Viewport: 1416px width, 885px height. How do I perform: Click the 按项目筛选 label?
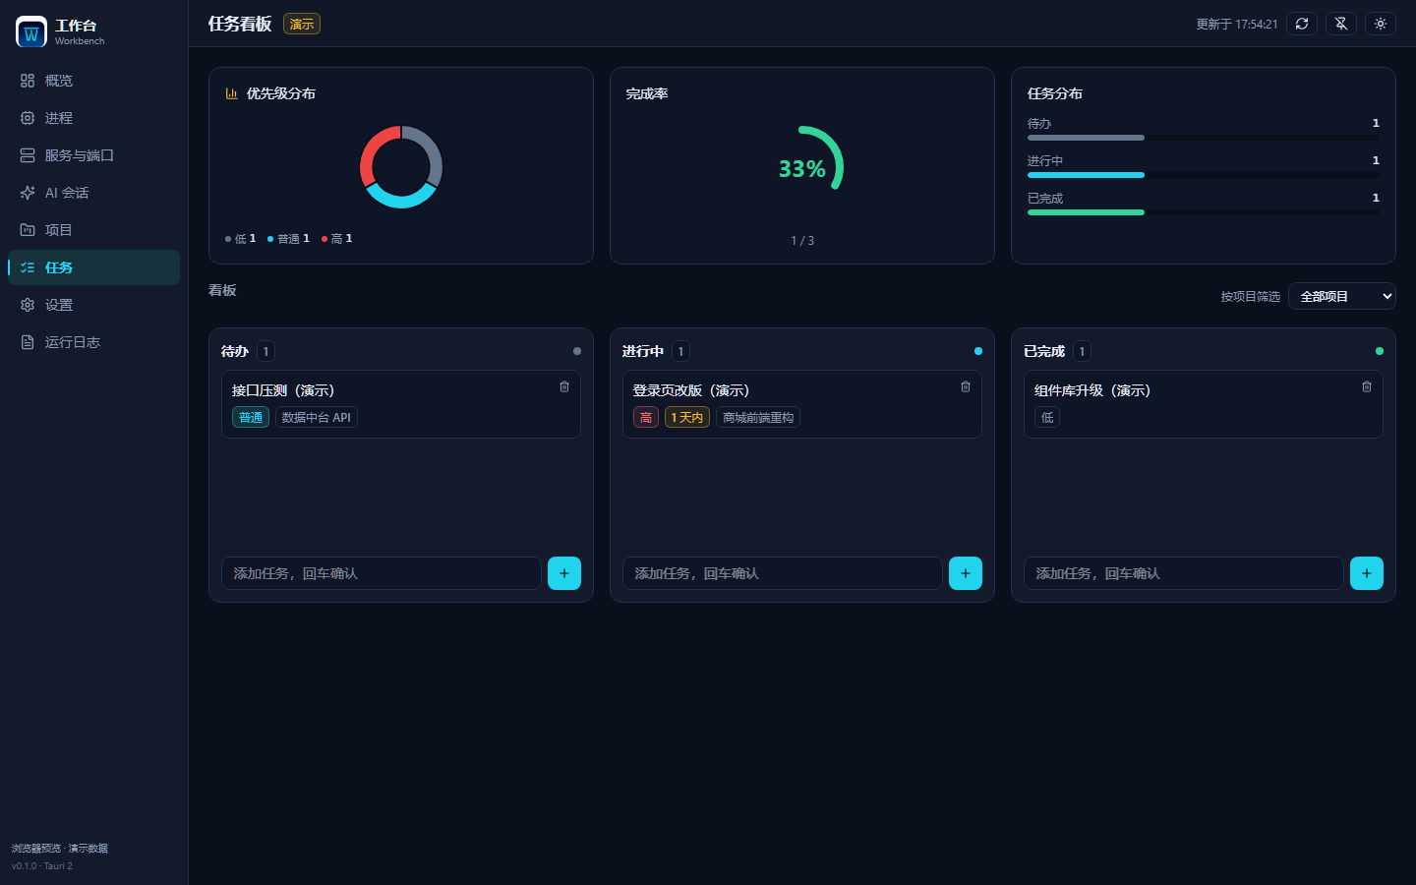(x=1251, y=297)
